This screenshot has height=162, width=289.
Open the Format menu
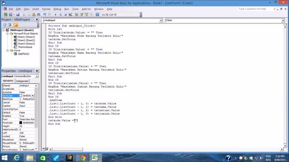pos(46,9)
